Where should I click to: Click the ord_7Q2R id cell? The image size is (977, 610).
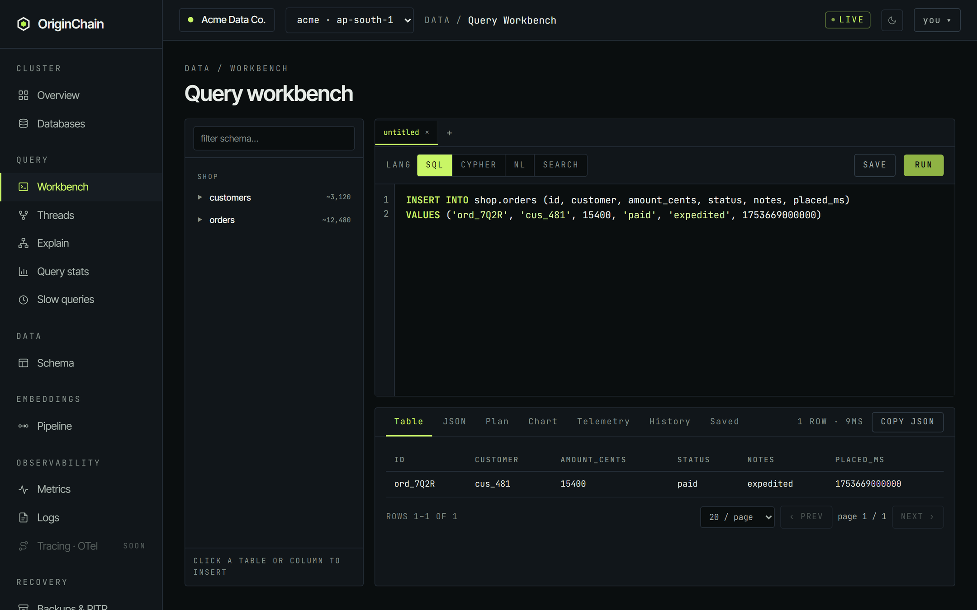414,484
